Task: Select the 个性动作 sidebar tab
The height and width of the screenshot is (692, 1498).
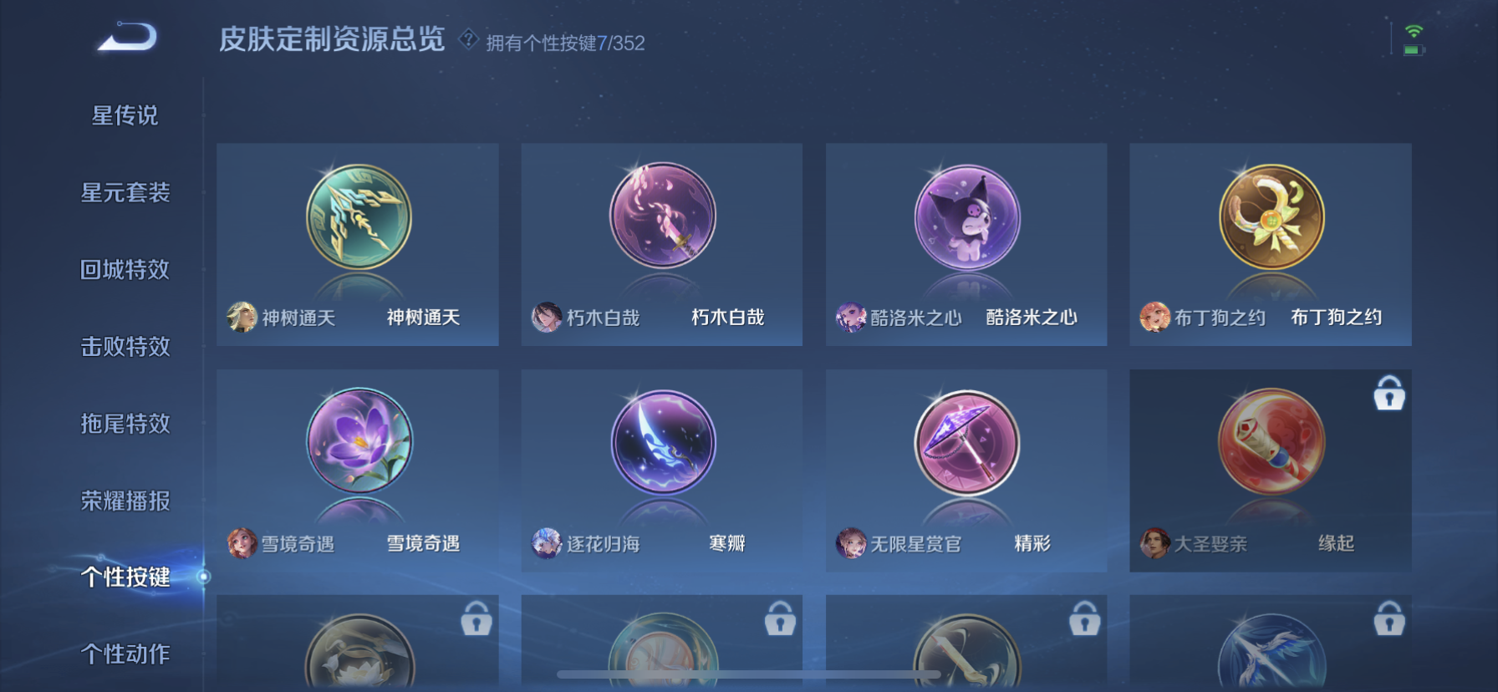Action: click(125, 654)
